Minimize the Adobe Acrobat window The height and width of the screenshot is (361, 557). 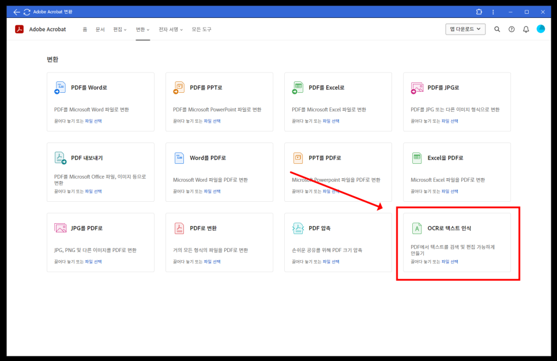point(510,12)
